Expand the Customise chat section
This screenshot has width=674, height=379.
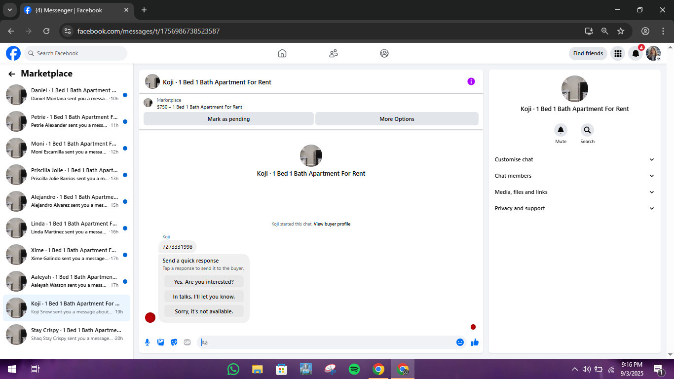point(574,159)
